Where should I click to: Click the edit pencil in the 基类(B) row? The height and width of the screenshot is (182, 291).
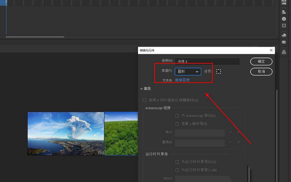pyautogui.click(x=238, y=142)
